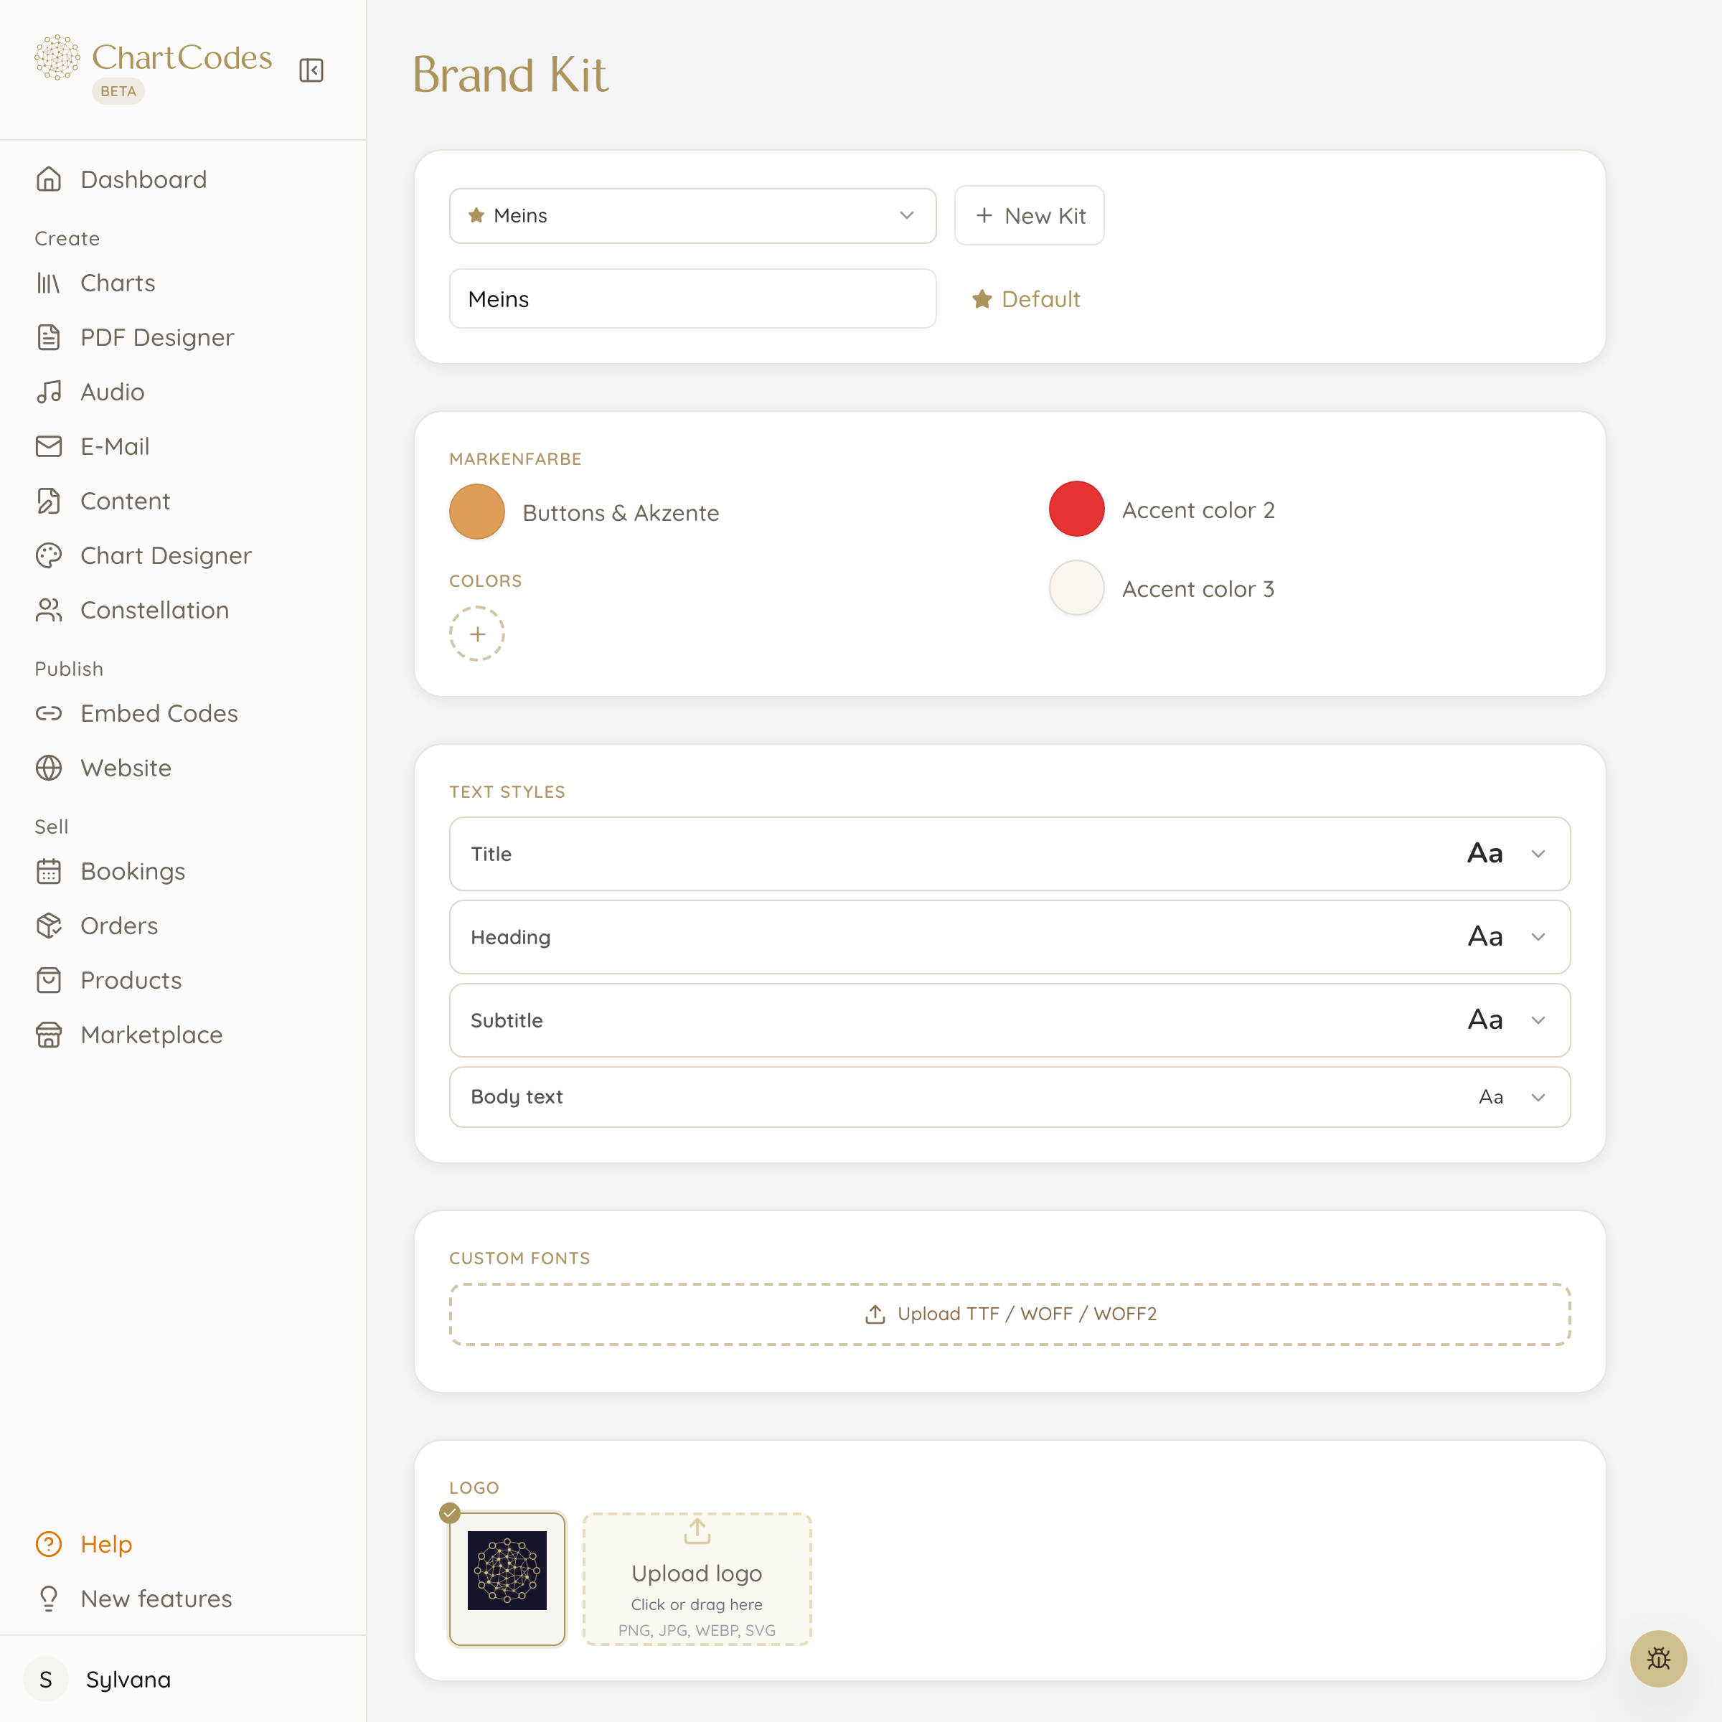The image size is (1722, 1722).
Task: Expand the Subtitle text style
Action: pyautogui.click(x=1010, y=1020)
